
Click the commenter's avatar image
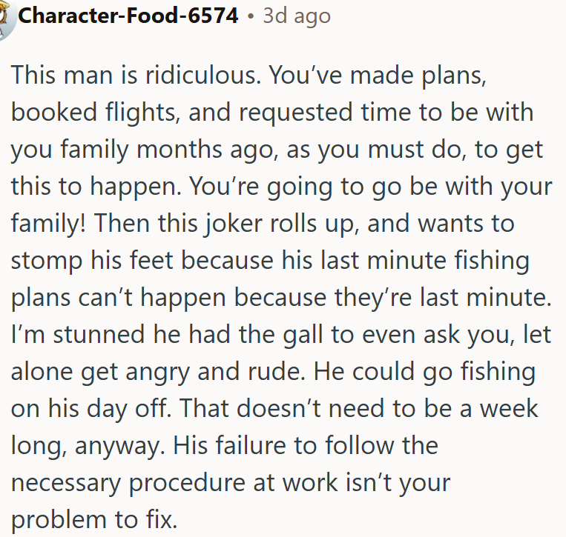click(x=7, y=18)
